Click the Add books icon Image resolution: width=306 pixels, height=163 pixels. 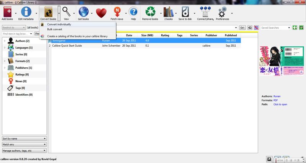[7, 12]
